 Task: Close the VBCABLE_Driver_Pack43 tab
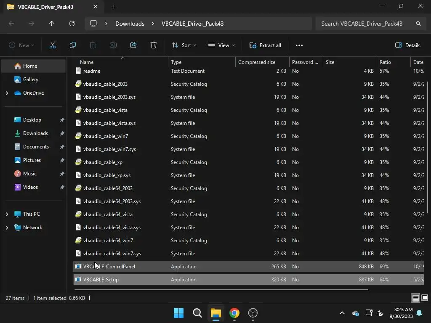tap(96, 7)
